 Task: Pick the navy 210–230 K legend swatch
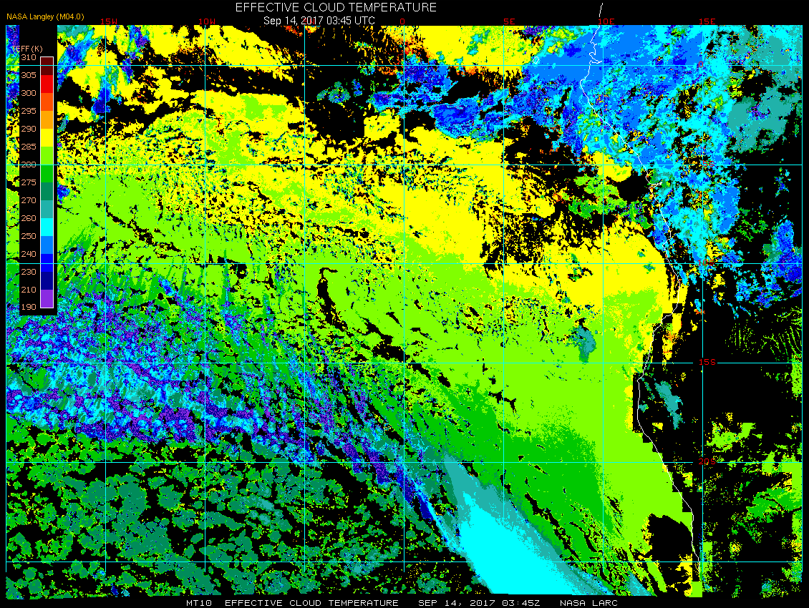pos(47,281)
